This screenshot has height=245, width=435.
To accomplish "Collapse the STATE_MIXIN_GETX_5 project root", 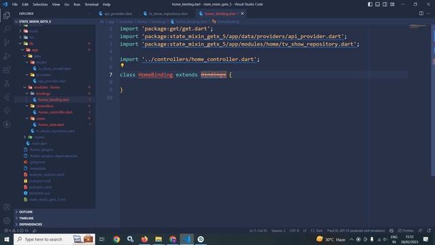I will 54,21.
